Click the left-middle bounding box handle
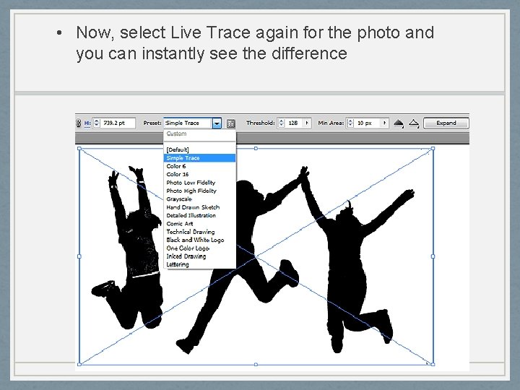The image size is (520, 390). click(79, 256)
